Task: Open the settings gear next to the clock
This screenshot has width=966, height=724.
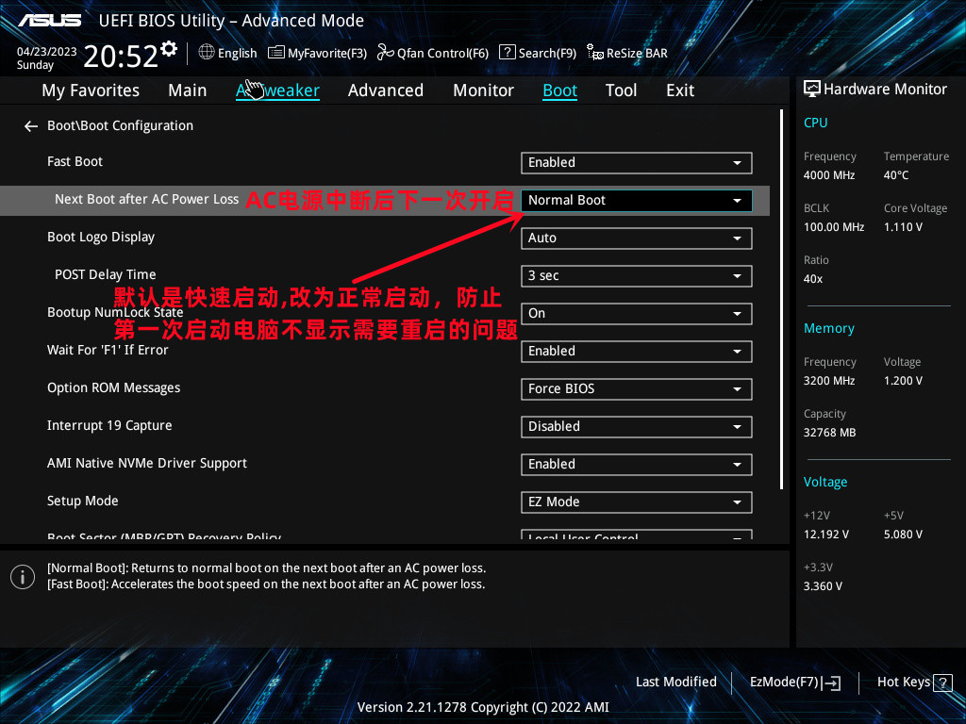Action: pyautogui.click(x=169, y=48)
